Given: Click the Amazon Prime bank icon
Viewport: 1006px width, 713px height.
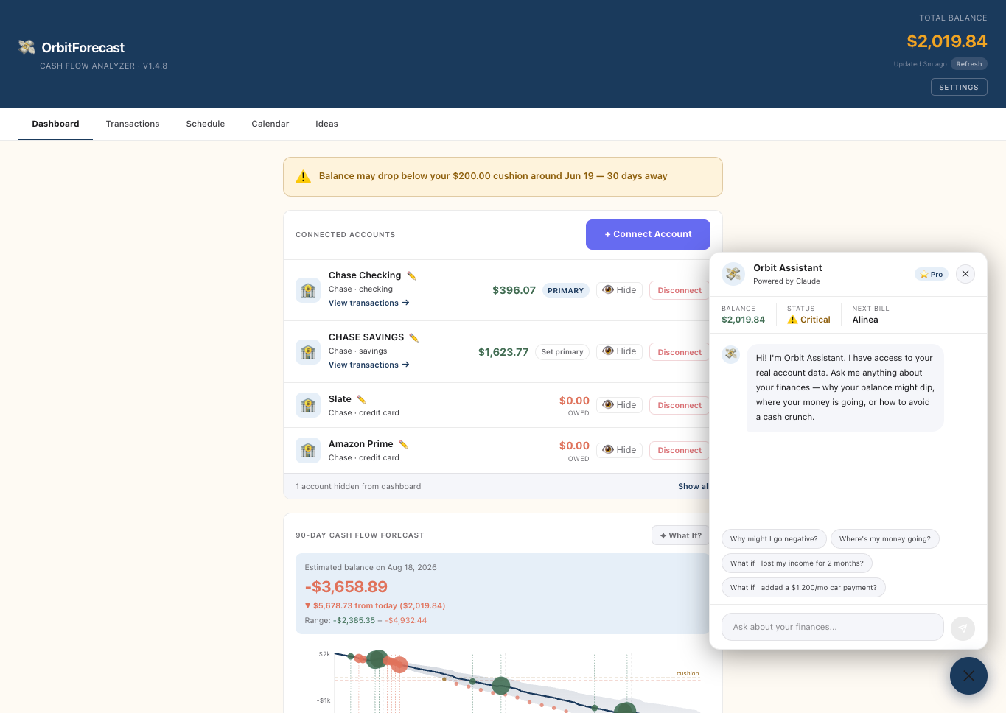Looking at the screenshot, I should [308, 450].
